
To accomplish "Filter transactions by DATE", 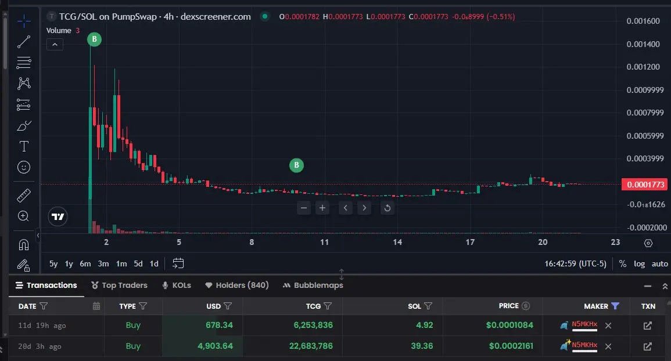I will pyautogui.click(x=44, y=306).
